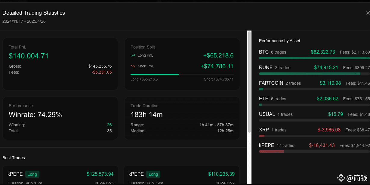Screen dimensions: 370x185
Task: Click the Winrate: 74.29% text
Action: (35, 115)
